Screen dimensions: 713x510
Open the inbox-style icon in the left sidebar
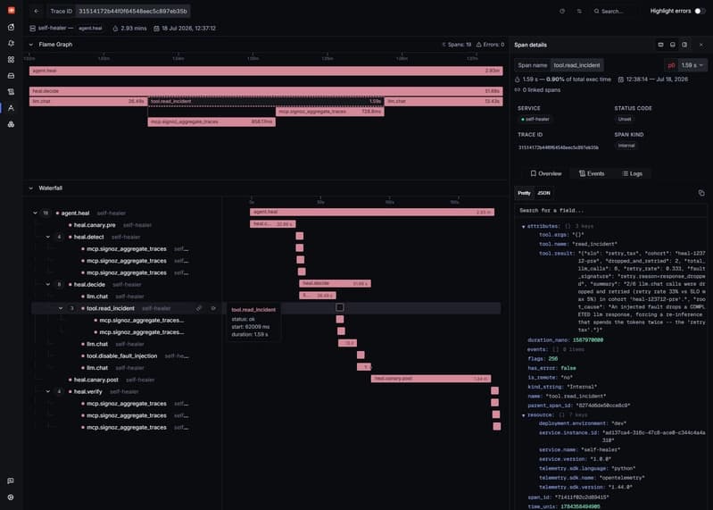11,76
